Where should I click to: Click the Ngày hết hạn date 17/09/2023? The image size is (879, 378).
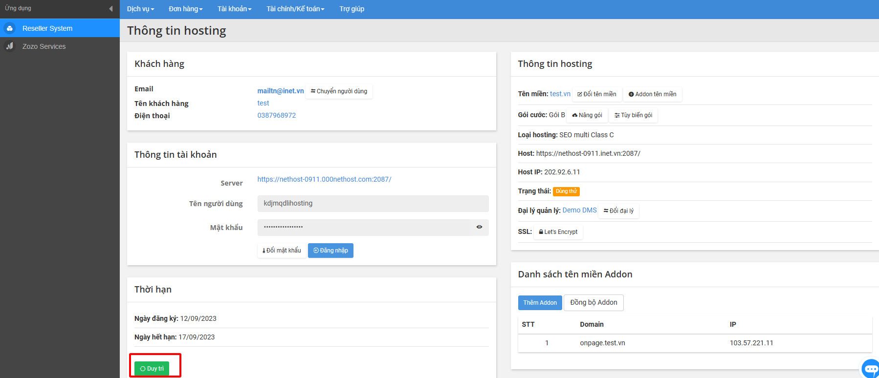(x=197, y=337)
